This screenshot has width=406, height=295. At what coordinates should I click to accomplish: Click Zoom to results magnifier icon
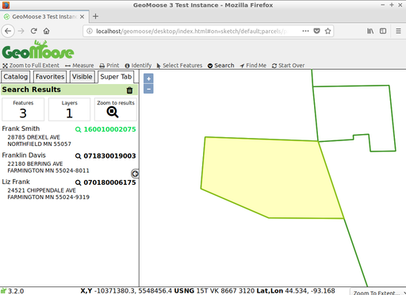tap(113, 112)
